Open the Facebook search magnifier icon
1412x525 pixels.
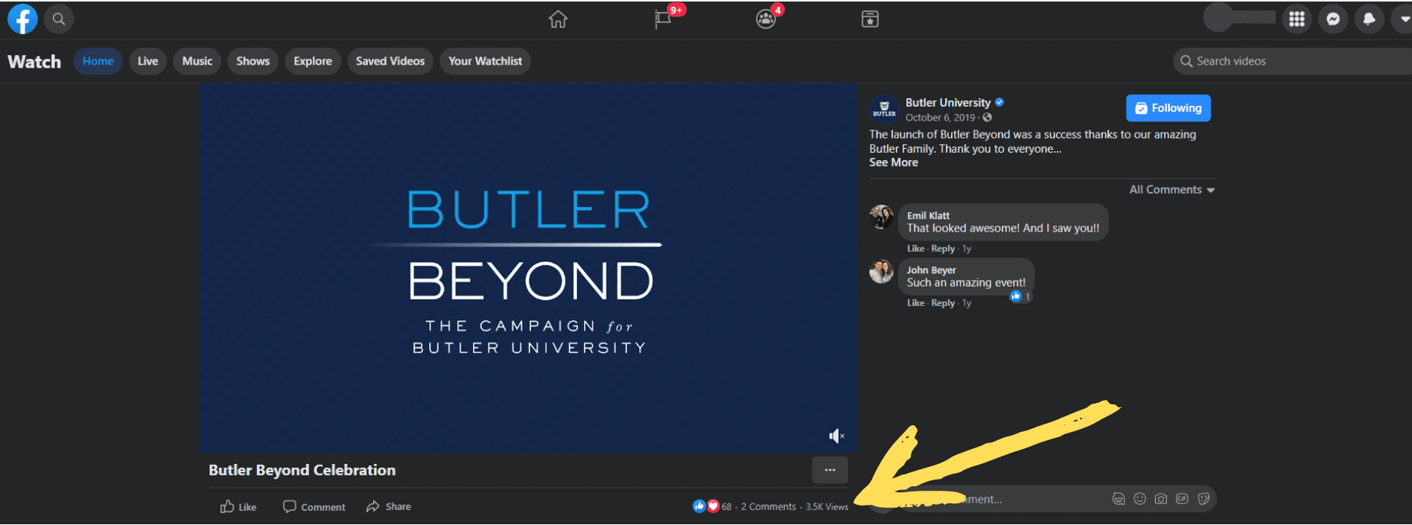pyautogui.click(x=59, y=19)
